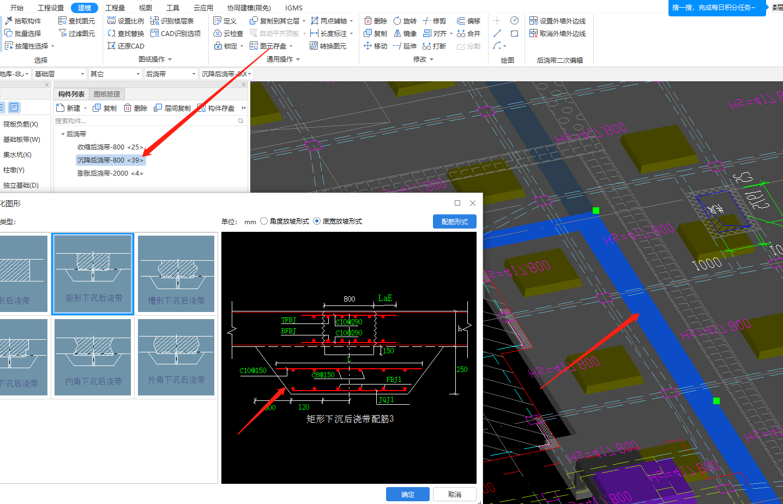Click 构件存盘 in component list toolbar
This screenshot has width=783, height=504.
(216, 108)
